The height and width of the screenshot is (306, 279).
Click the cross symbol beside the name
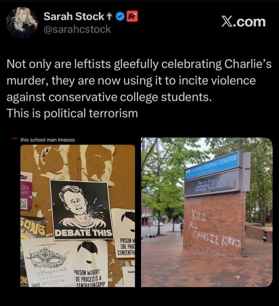109,17
